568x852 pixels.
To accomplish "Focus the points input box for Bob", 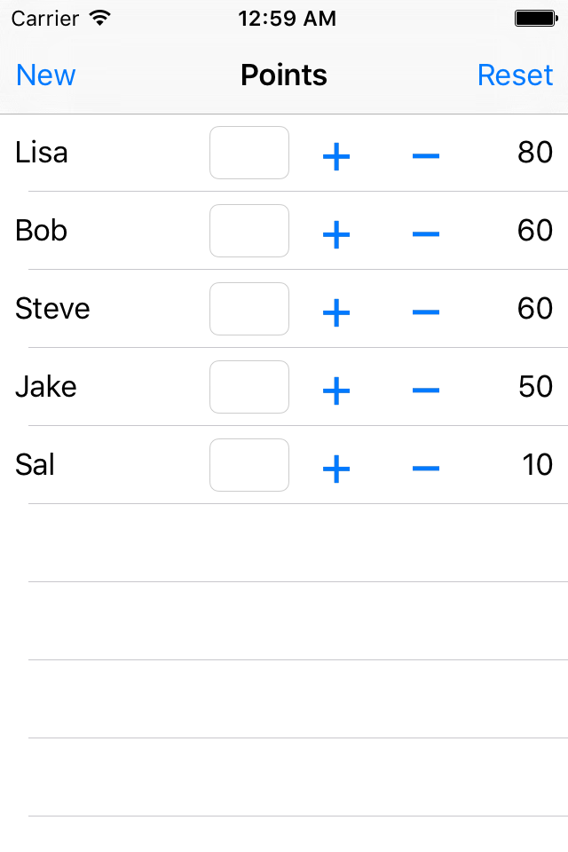I will 248,231.
